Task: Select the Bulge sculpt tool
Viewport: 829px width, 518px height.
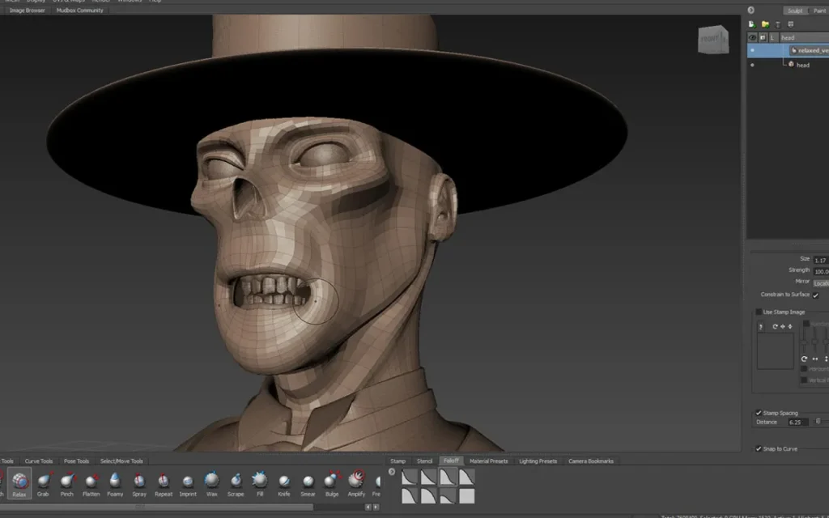Action: [x=332, y=483]
